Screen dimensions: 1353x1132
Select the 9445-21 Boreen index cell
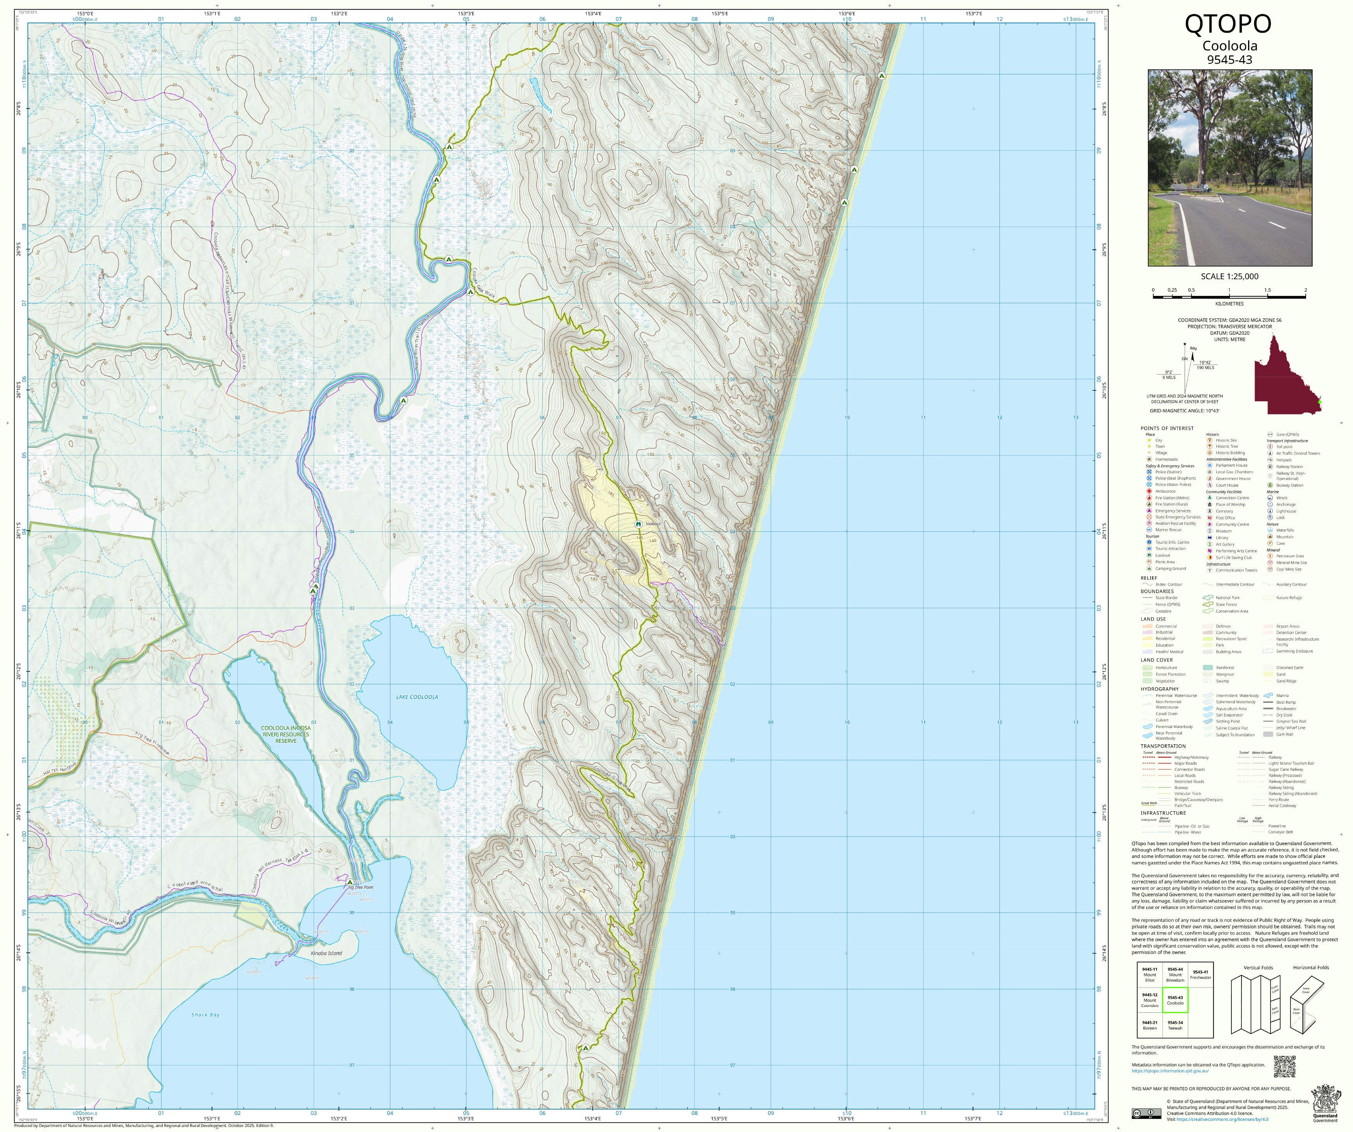click(1149, 1025)
